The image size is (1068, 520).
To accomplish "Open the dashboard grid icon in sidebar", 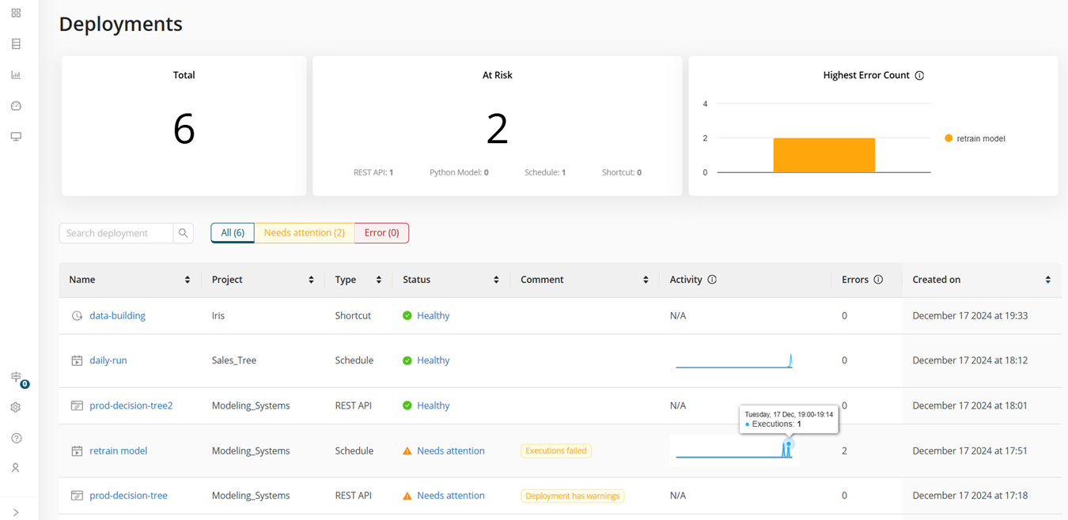I will (x=16, y=13).
